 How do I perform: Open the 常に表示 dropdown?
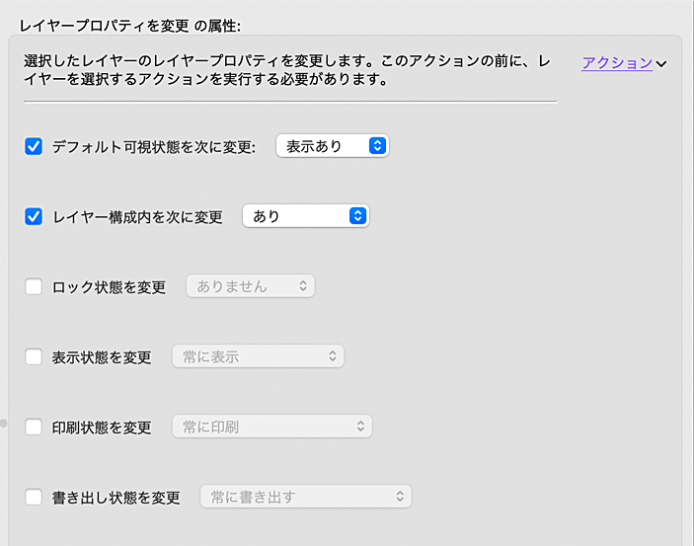pyautogui.click(x=258, y=356)
